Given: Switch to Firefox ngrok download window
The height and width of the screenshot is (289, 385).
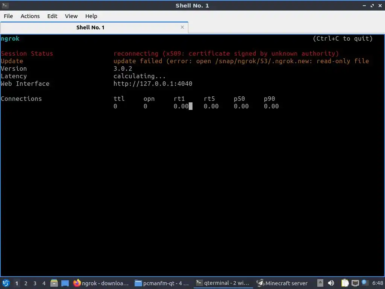Looking at the screenshot, I should [x=101, y=283].
